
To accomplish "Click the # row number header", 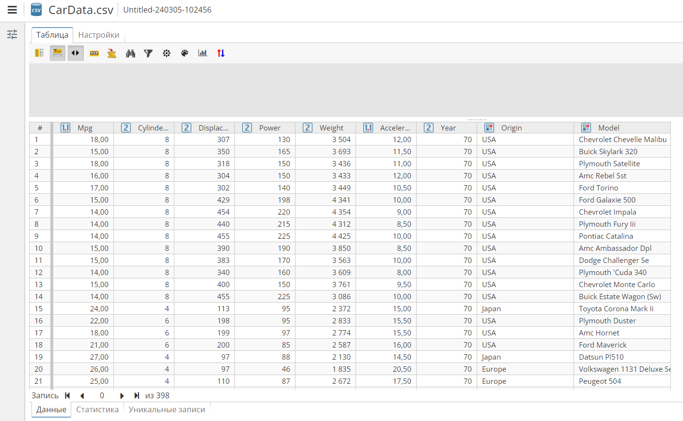I will [x=41, y=128].
